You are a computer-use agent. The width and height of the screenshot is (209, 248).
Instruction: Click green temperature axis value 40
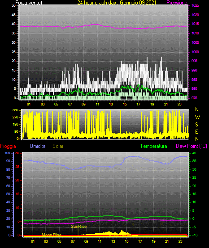coord(194,153)
